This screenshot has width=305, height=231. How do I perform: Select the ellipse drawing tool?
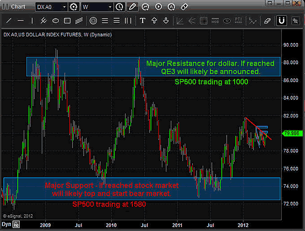click(x=56, y=21)
